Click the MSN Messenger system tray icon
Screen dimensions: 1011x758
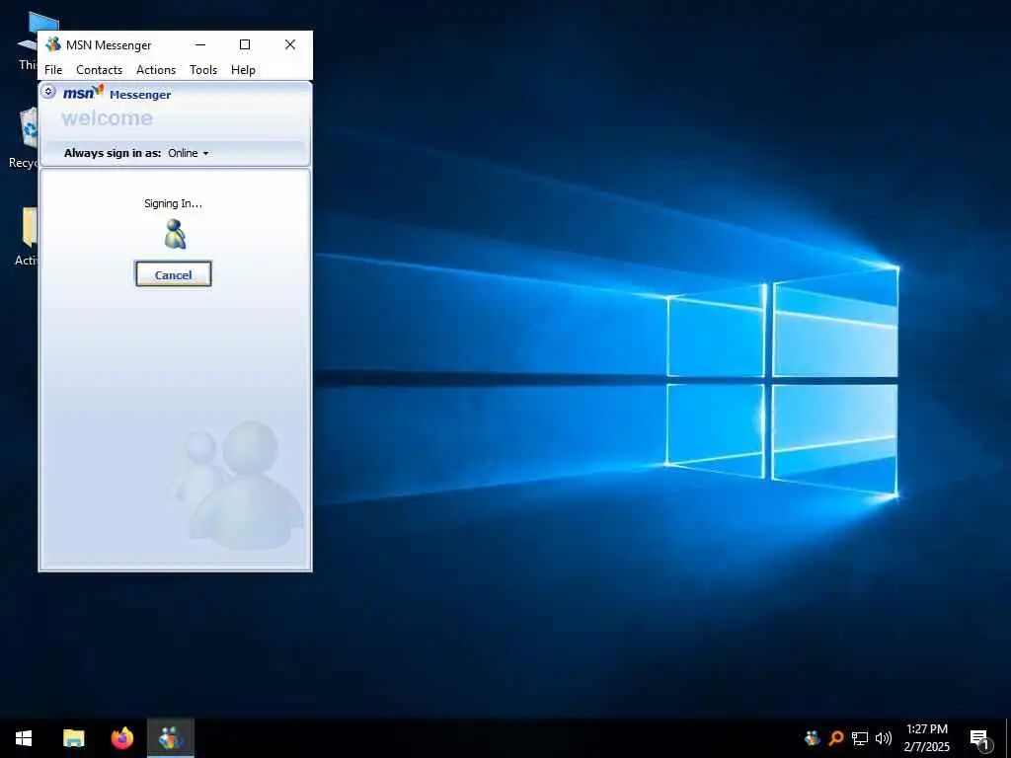coord(813,738)
